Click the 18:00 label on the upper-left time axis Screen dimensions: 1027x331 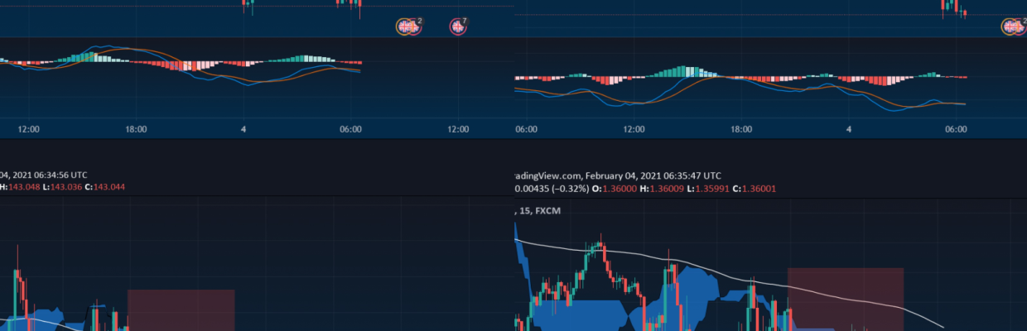137,130
